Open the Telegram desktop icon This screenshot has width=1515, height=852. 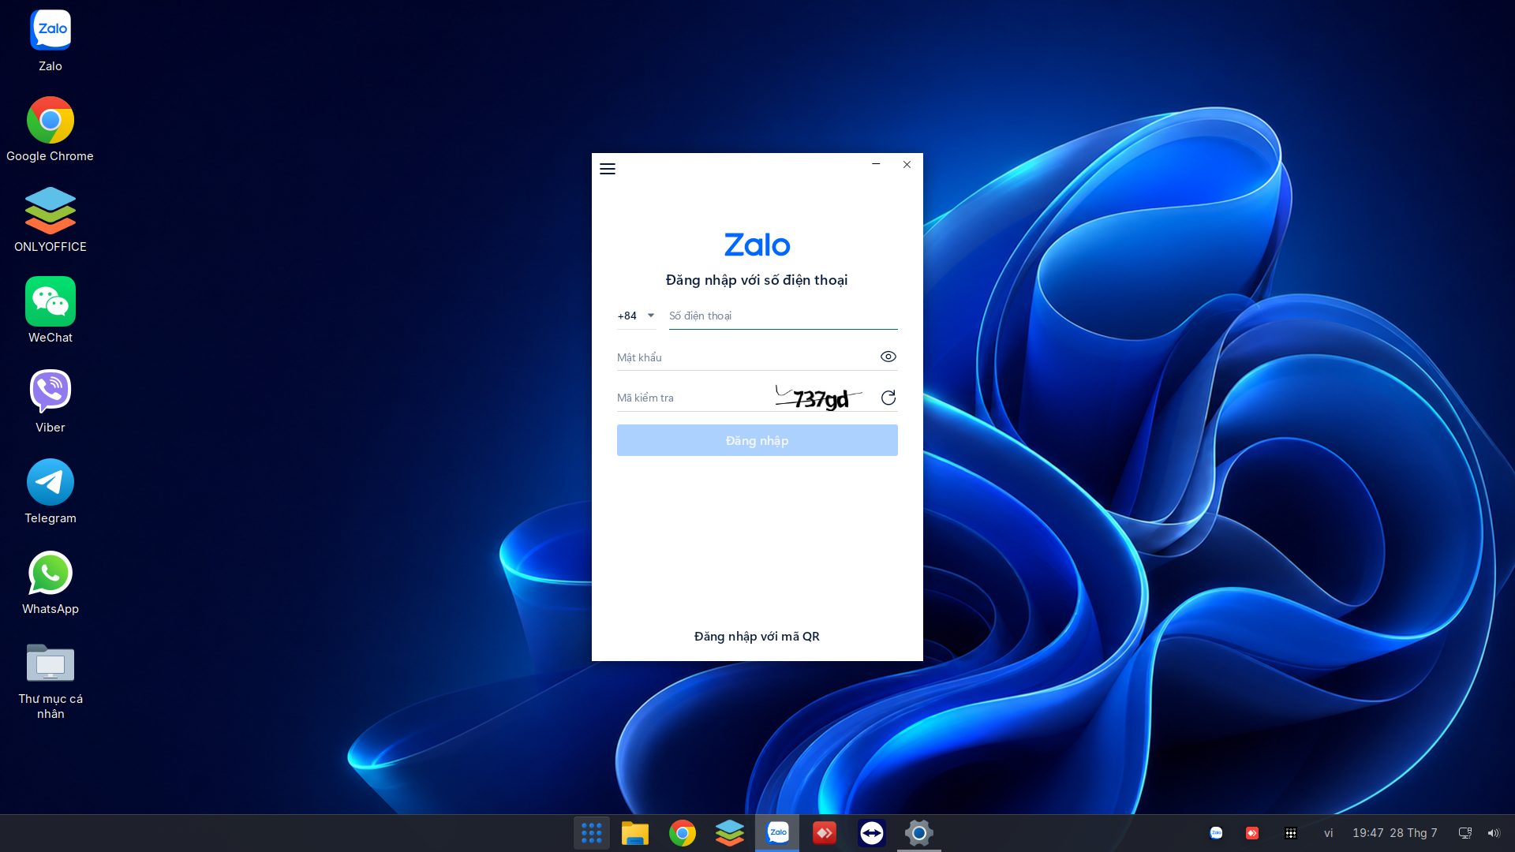[x=50, y=491]
